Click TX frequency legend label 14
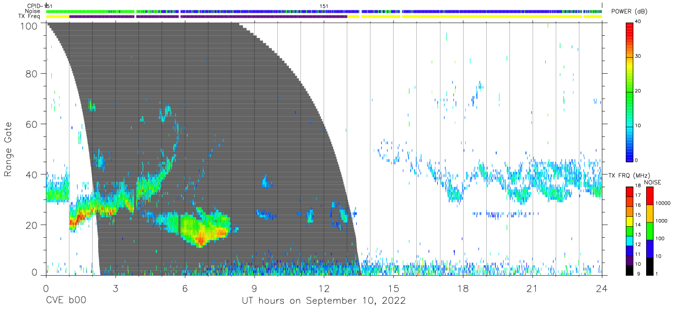The width and height of the screenshot is (677, 312). 638,226
